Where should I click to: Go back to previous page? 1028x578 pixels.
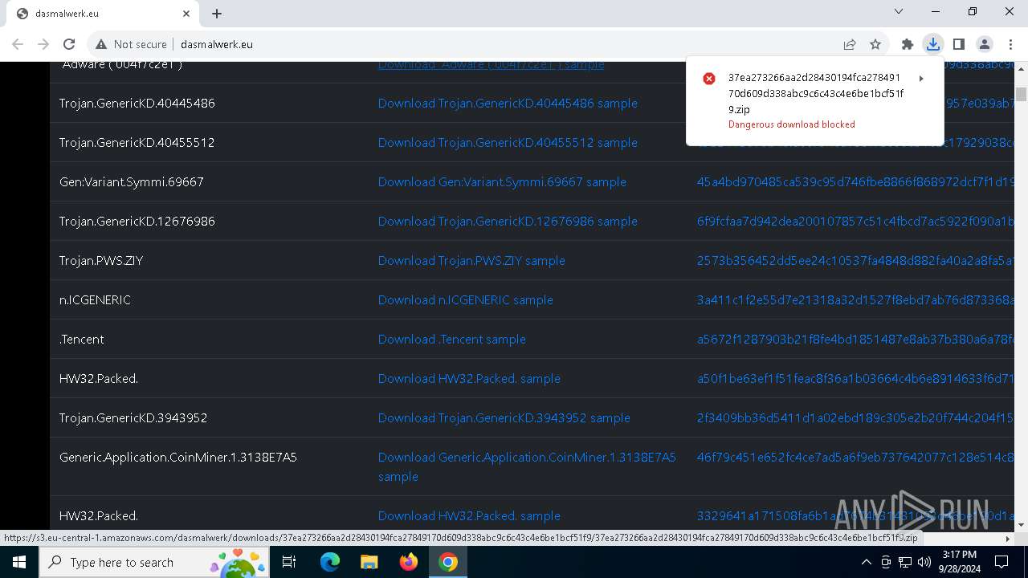coord(18,44)
